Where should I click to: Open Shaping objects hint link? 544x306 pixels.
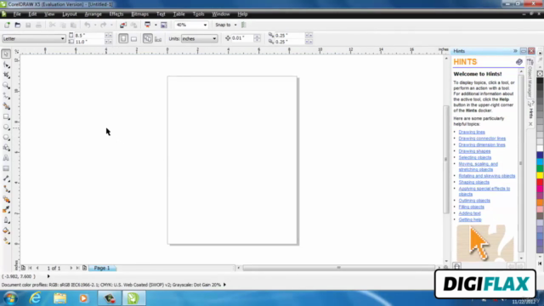point(474,182)
